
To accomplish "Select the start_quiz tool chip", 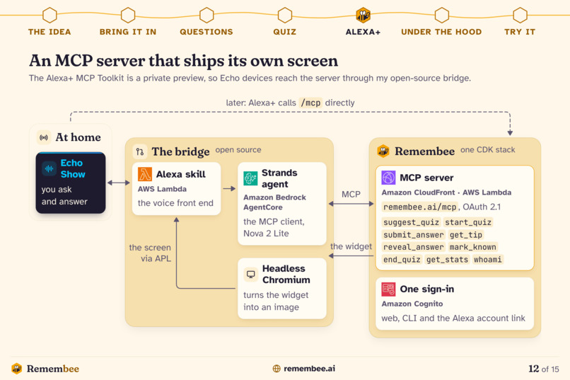I will pos(468,222).
